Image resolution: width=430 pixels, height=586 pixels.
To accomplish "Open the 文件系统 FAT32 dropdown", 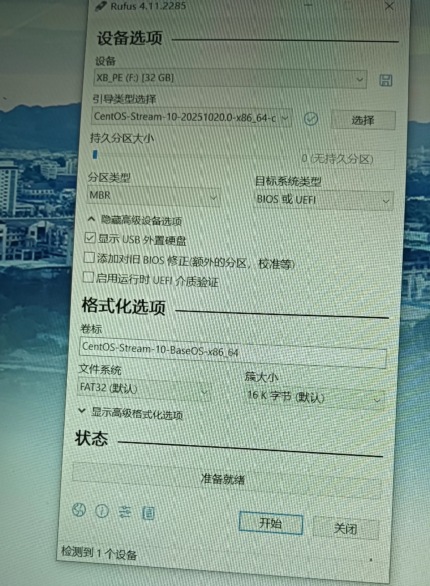I will (144, 389).
